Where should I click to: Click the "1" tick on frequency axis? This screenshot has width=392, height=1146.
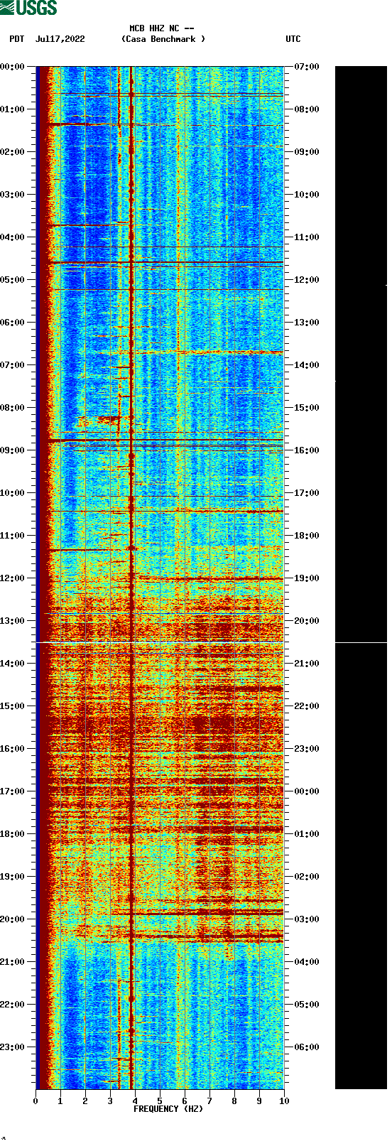[x=60, y=1101]
